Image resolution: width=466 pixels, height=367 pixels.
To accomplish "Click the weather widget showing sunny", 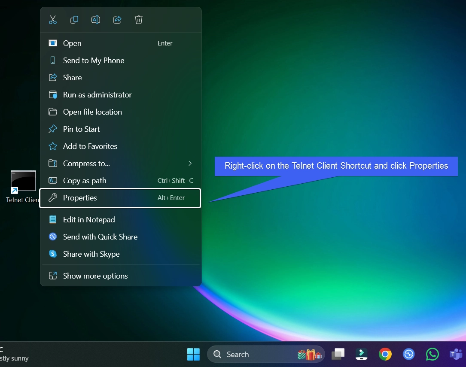I will click(x=14, y=354).
